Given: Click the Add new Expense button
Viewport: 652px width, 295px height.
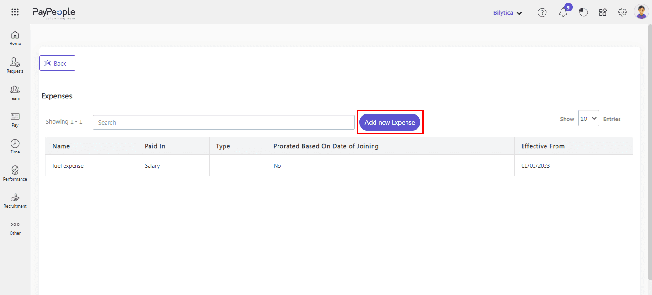Looking at the screenshot, I should [390, 122].
